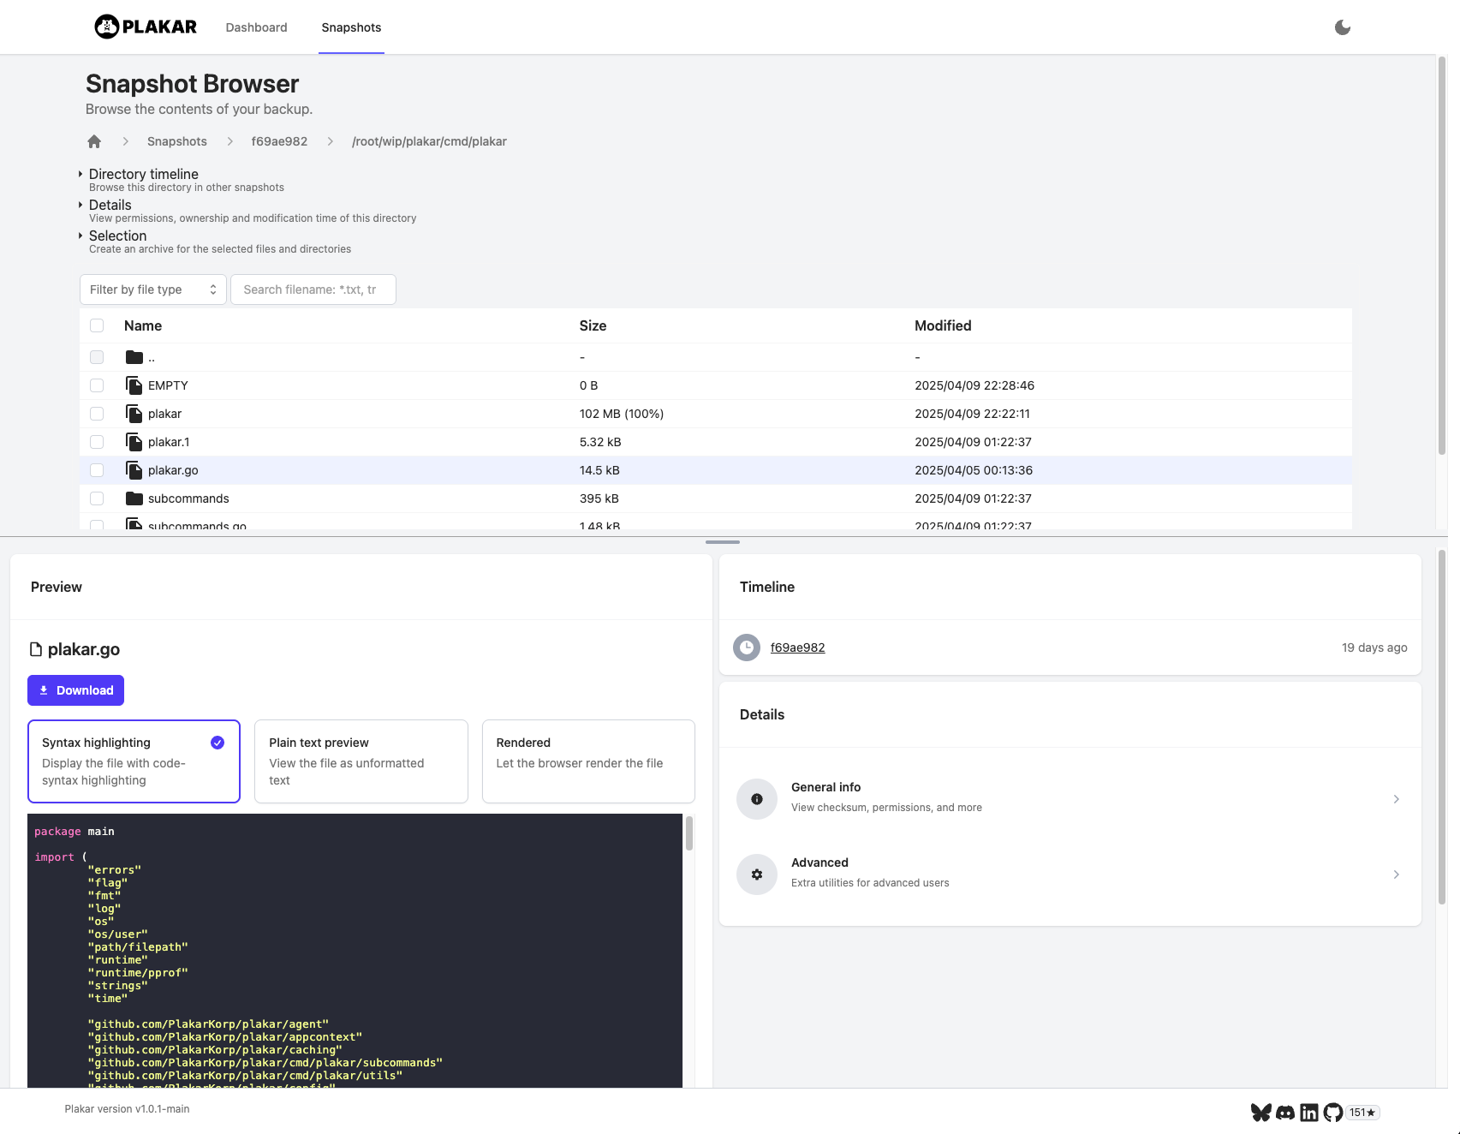Check the plakar.go file checkbox

(x=97, y=470)
